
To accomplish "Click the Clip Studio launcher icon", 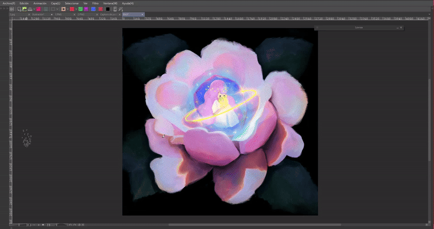I will (x=12, y=9).
